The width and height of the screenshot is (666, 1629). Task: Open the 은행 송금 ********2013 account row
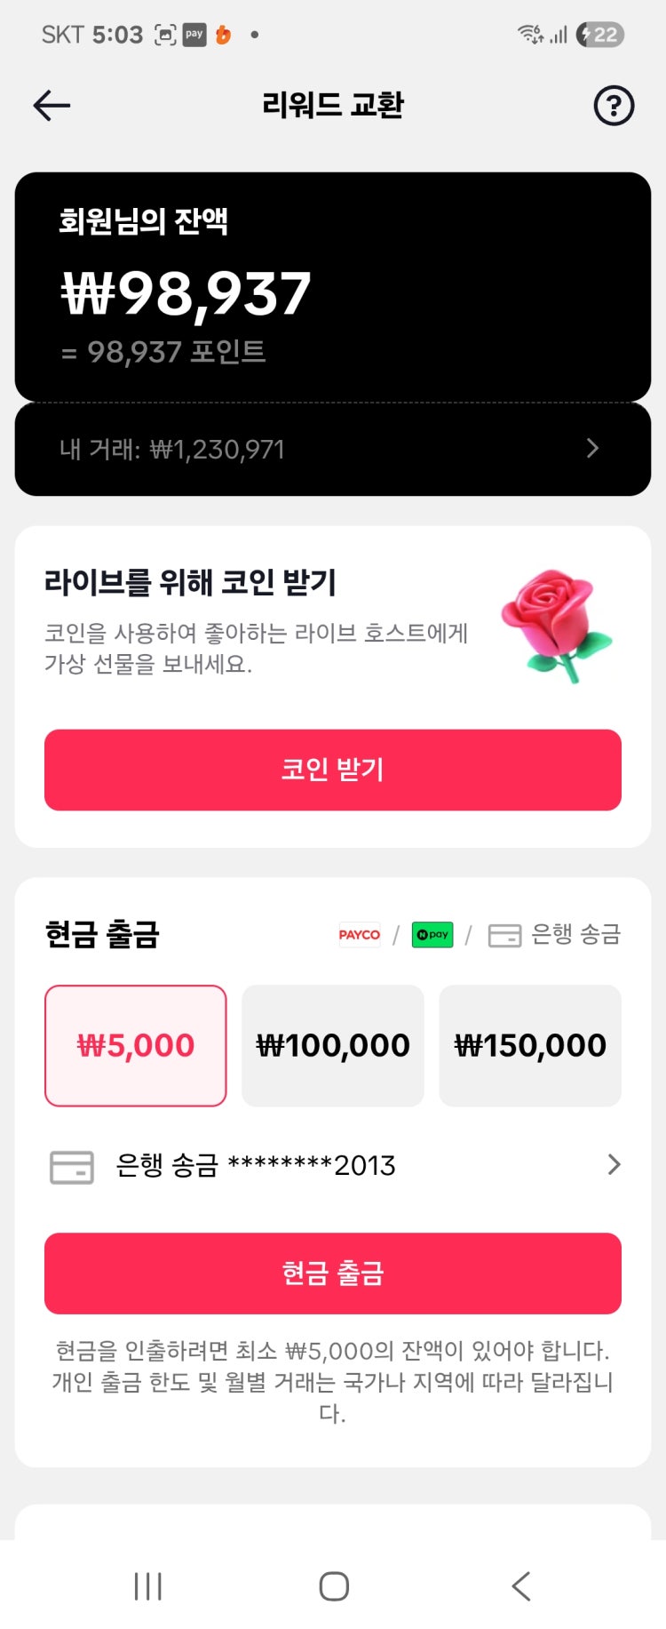tap(333, 1165)
